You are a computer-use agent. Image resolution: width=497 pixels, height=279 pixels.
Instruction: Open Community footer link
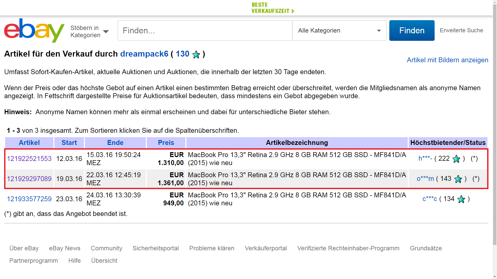point(106,248)
